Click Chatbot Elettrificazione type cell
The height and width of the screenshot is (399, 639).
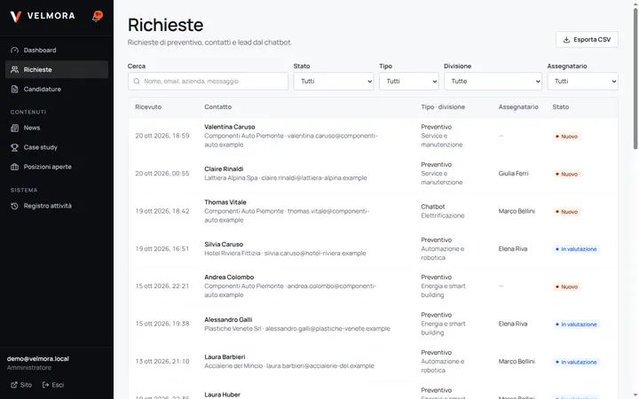[443, 211]
